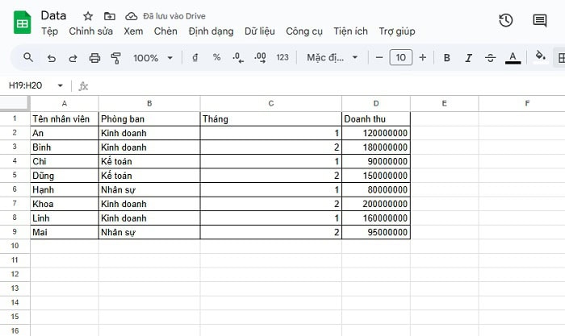Image resolution: width=565 pixels, height=336 pixels.
Task: Open the Chèn menu
Action: tap(165, 31)
